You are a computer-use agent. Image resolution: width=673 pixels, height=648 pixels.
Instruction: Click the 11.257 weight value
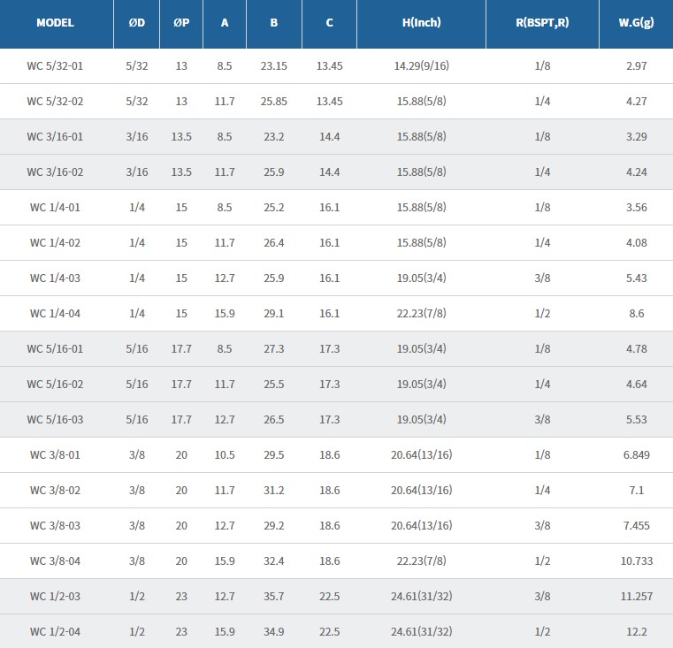coord(636,596)
